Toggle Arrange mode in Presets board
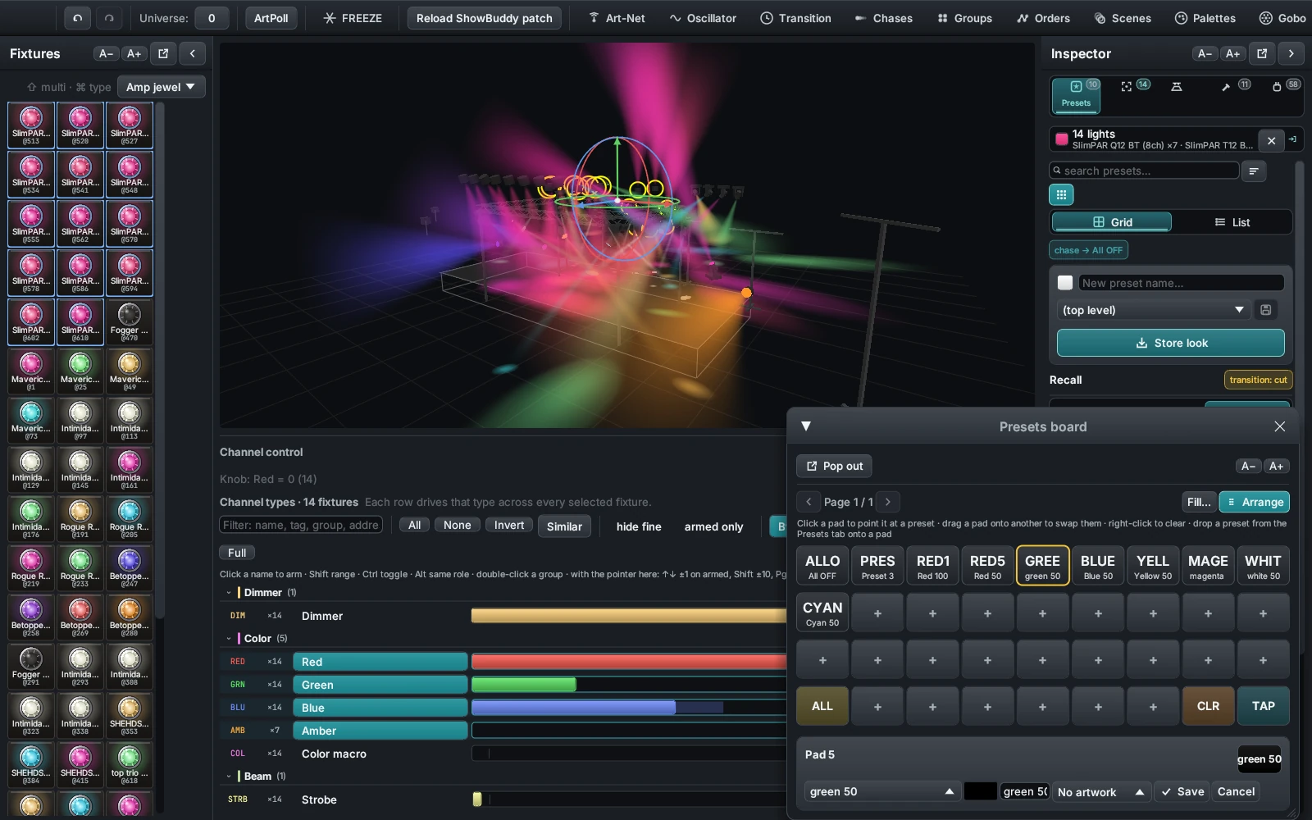 click(x=1255, y=502)
